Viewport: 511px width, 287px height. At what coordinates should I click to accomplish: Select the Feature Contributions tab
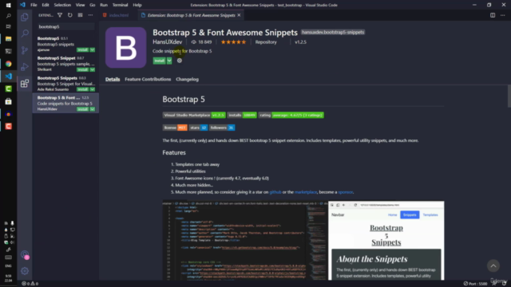point(148,79)
